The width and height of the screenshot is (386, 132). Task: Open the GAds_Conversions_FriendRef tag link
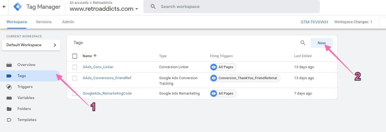click(x=107, y=78)
